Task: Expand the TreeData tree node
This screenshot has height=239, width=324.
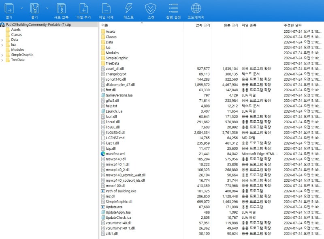Action: (x=2, y=60)
